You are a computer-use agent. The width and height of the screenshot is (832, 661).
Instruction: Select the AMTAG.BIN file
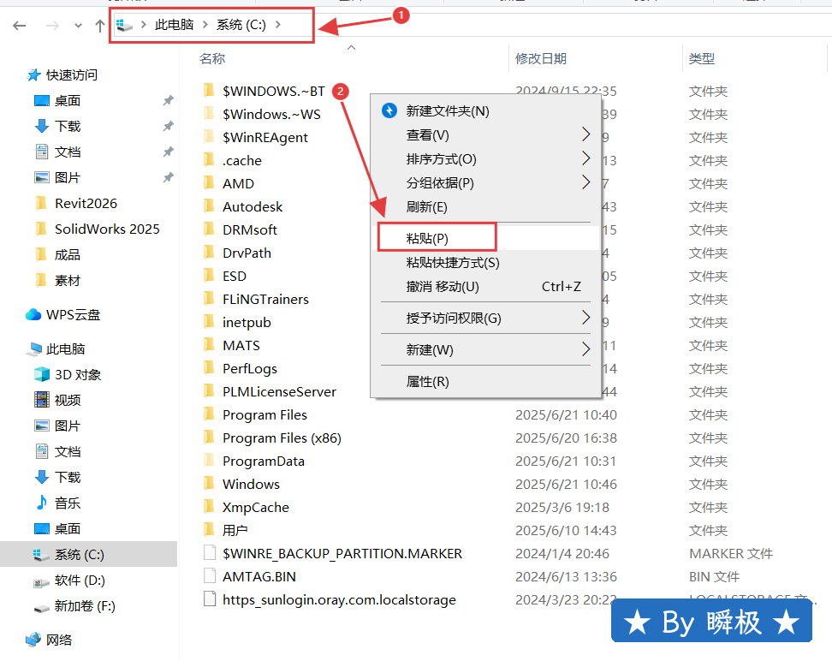259,576
